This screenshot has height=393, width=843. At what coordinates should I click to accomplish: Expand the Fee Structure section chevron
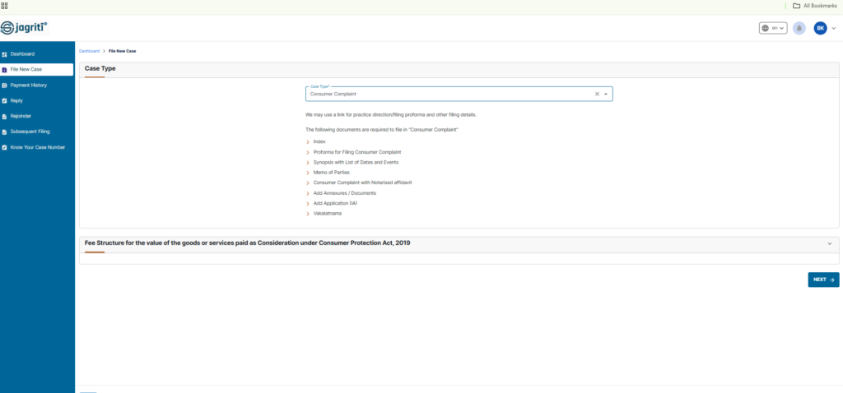tap(830, 243)
